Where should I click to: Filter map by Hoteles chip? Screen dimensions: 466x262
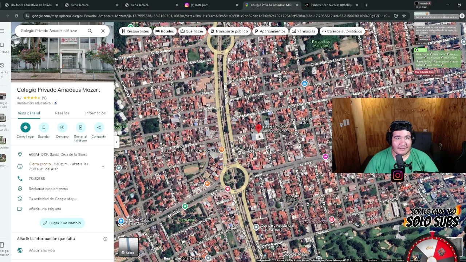pyautogui.click(x=165, y=31)
